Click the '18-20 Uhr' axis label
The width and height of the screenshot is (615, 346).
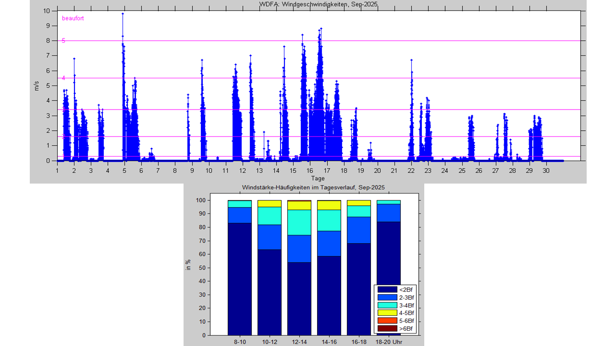pyautogui.click(x=389, y=342)
